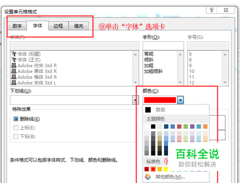Image resolution: width=240 pixels, height=183 pixels.
Task: Pick the red standard color swatch
Action: tap(153, 169)
